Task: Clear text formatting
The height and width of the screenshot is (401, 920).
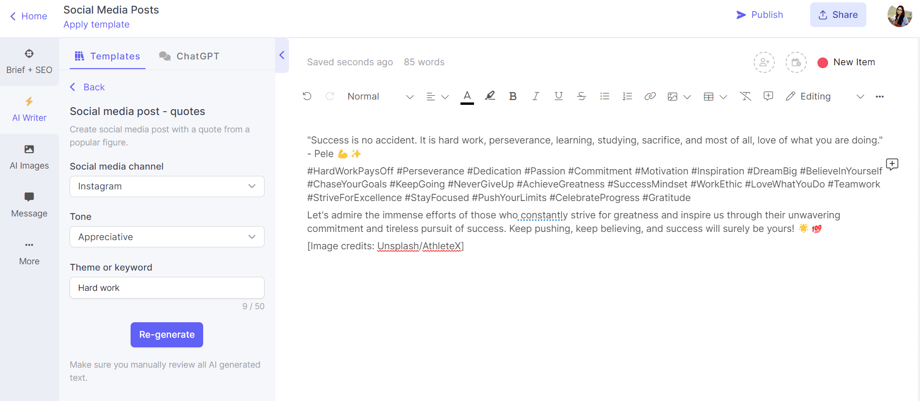Action: point(745,96)
